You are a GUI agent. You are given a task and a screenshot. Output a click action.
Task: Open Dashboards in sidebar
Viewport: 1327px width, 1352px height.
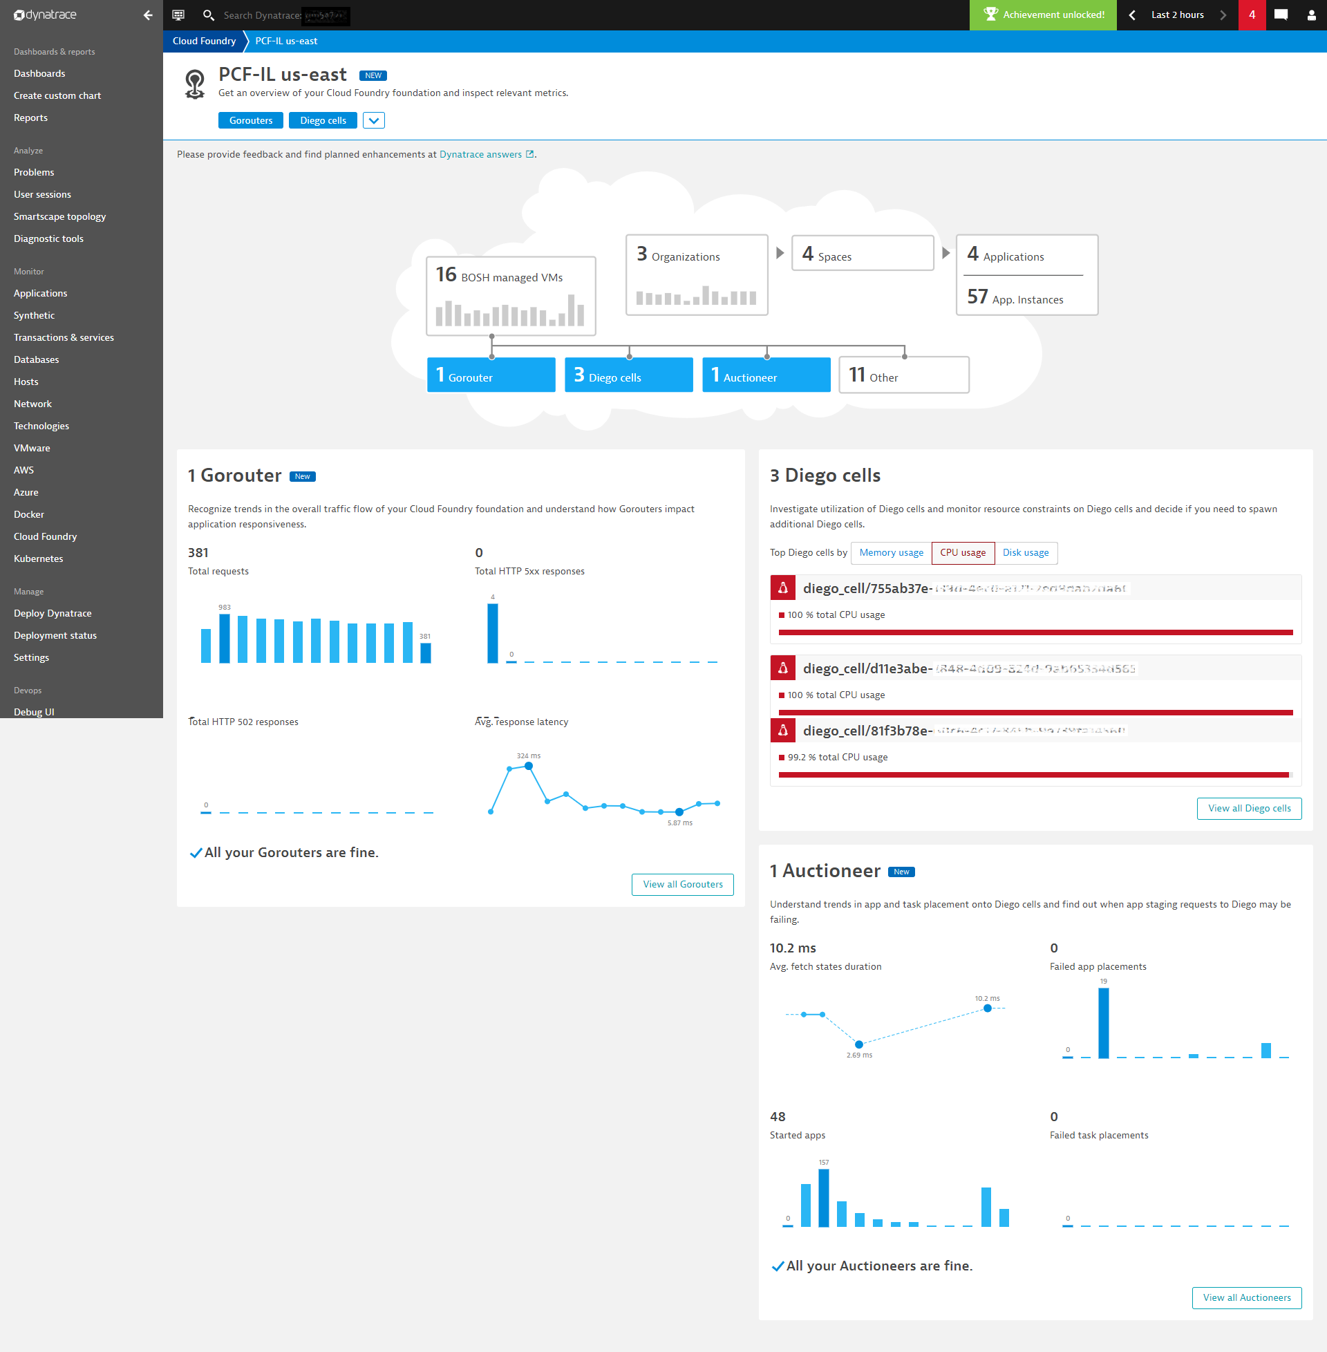point(39,73)
